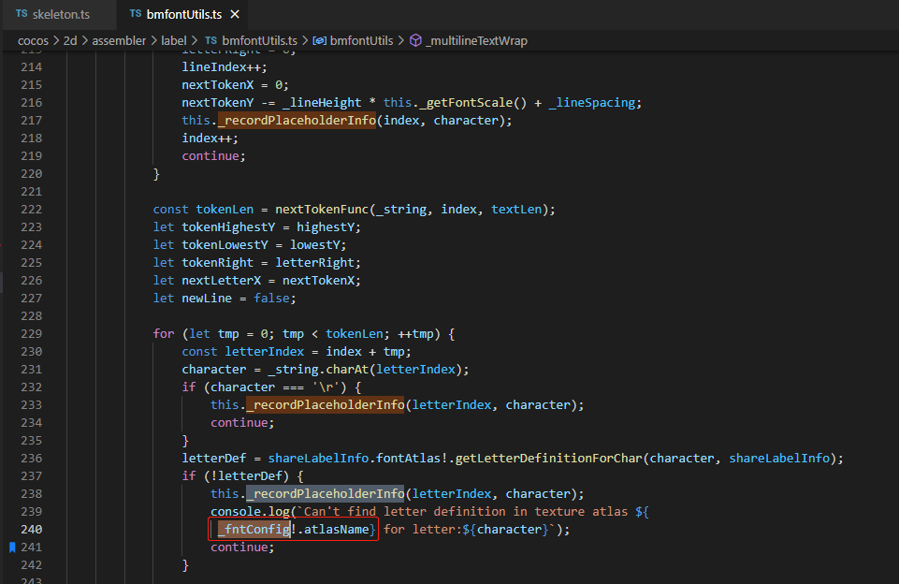Click getLetterDefinitionForChar on line 236
Image resolution: width=899 pixels, height=584 pixels.
click(x=549, y=459)
